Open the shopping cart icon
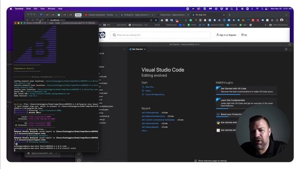Viewport: 300px width, 169px height. (244, 35)
